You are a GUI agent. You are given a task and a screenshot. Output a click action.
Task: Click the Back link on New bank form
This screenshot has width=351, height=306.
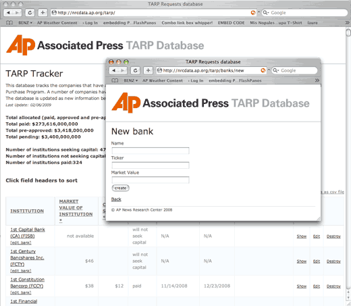tap(116, 199)
